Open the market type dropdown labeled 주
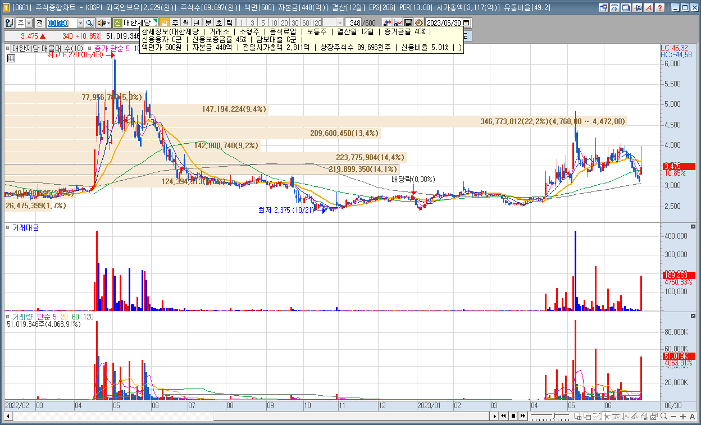The height and width of the screenshot is (425, 701). 29,23
